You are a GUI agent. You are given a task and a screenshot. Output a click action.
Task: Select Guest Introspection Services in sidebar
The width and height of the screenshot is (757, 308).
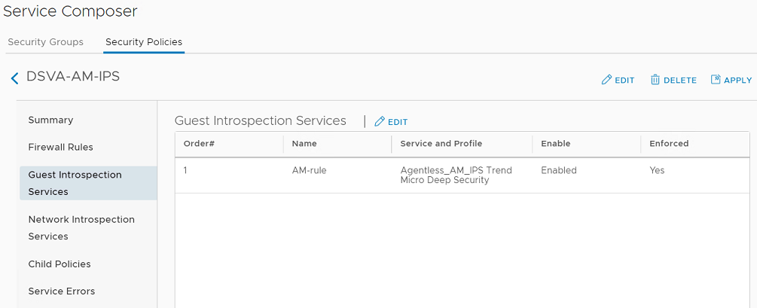pyautogui.click(x=75, y=183)
